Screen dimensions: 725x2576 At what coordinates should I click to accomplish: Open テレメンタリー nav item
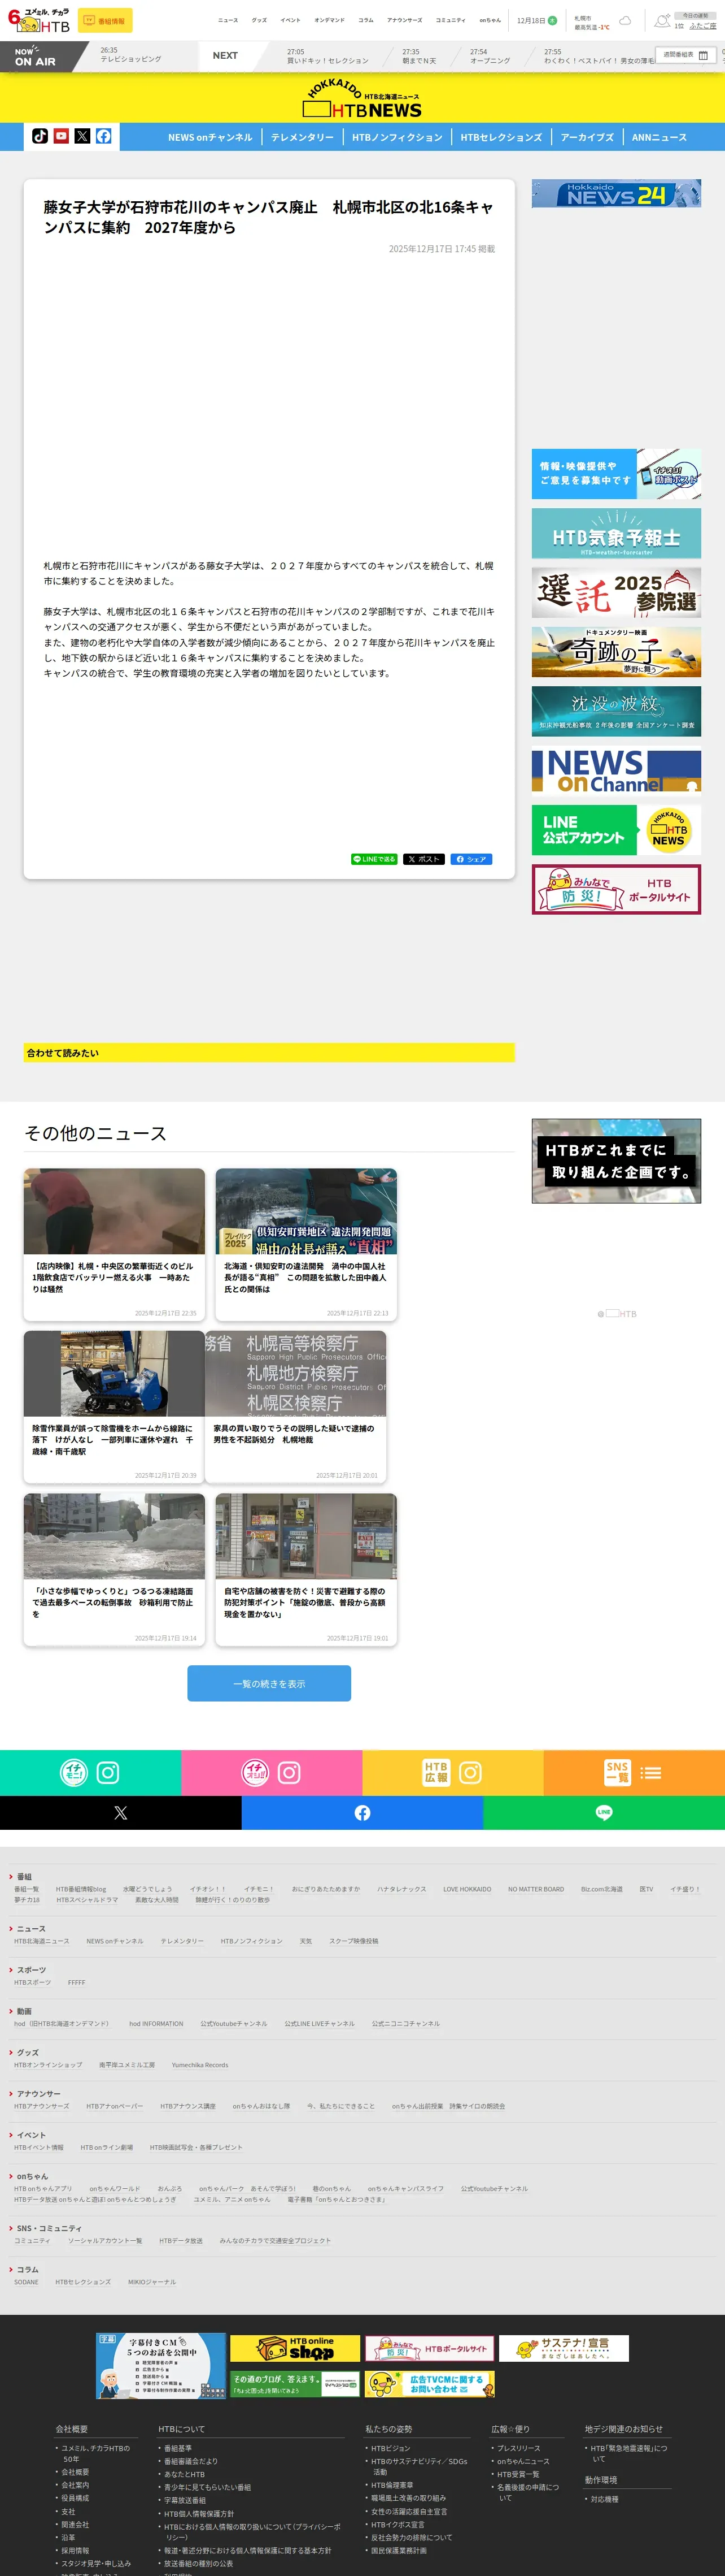[303, 137]
